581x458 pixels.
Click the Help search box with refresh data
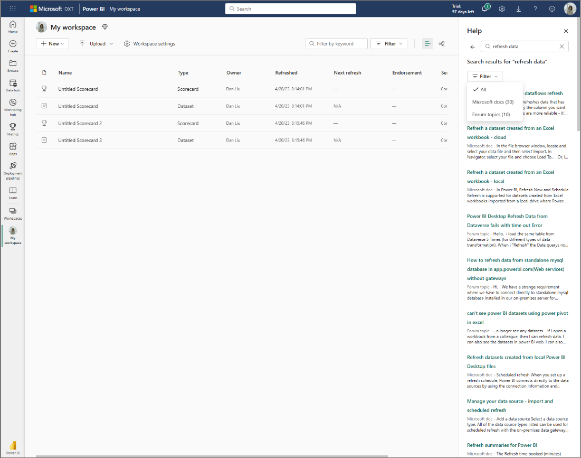tap(525, 46)
